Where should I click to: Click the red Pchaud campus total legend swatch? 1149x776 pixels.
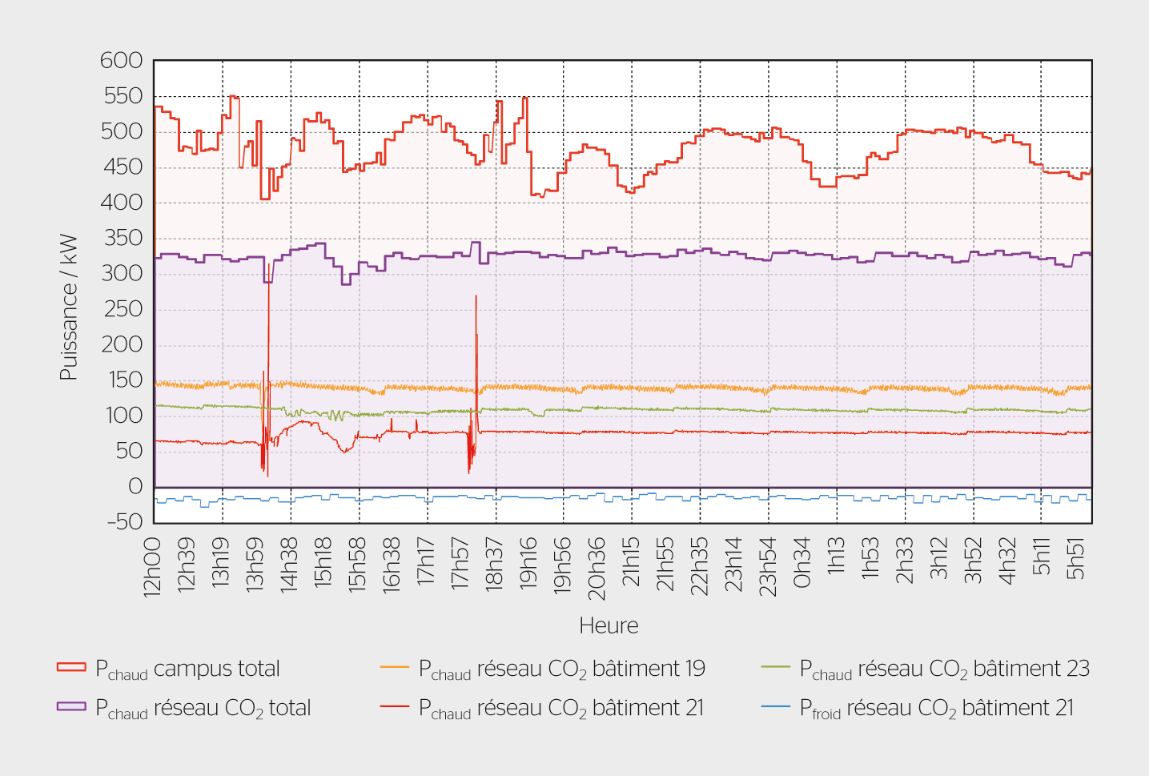(x=71, y=667)
